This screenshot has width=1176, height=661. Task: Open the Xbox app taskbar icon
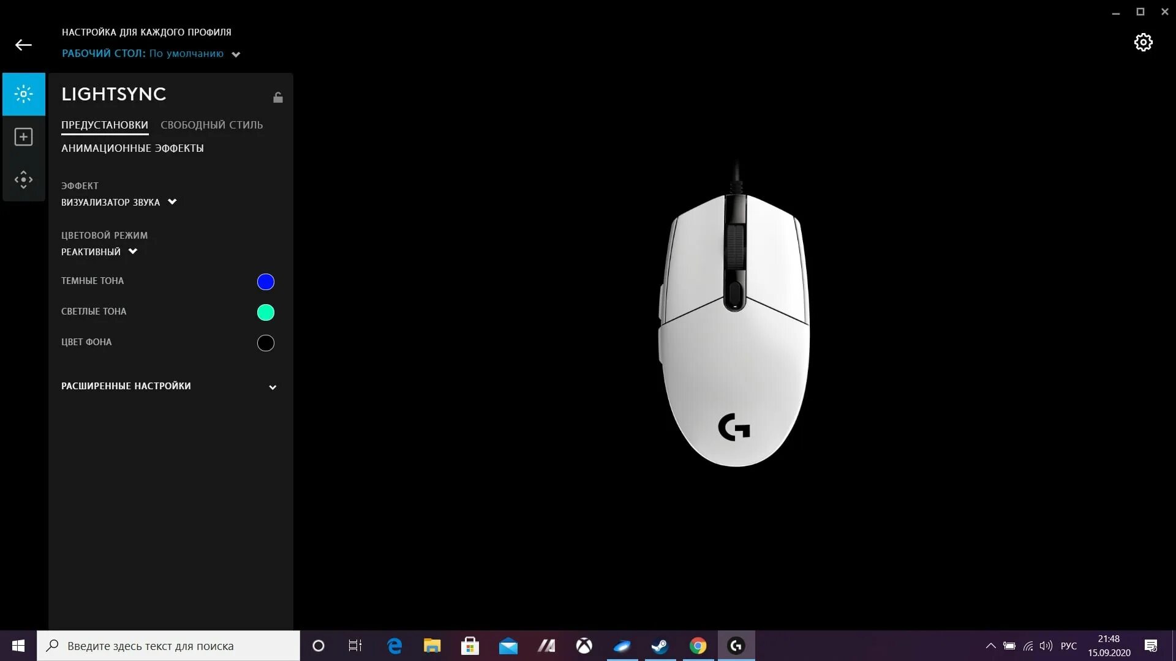(584, 646)
